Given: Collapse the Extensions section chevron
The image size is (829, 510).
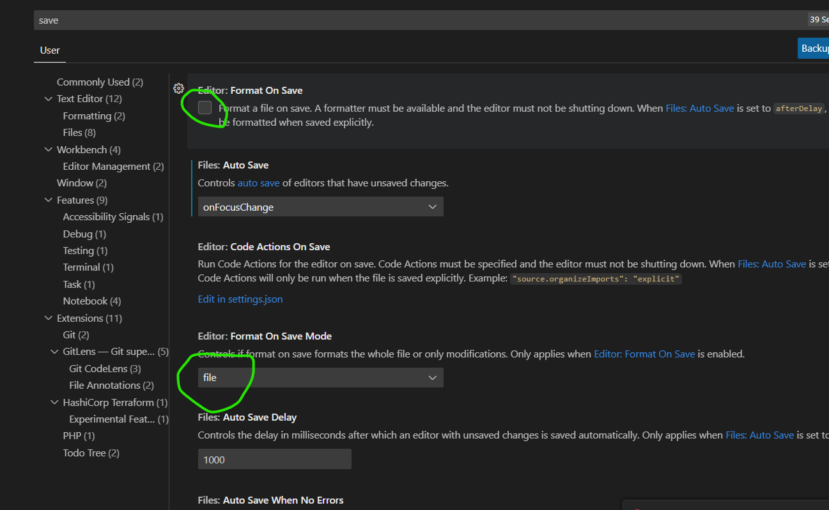Looking at the screenshot, I should pos(49,319).
